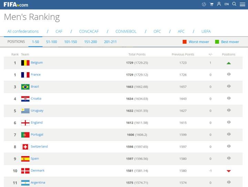Open the Switzerland team link
Screen dimensions: 248x187
(x=39, y=146)
